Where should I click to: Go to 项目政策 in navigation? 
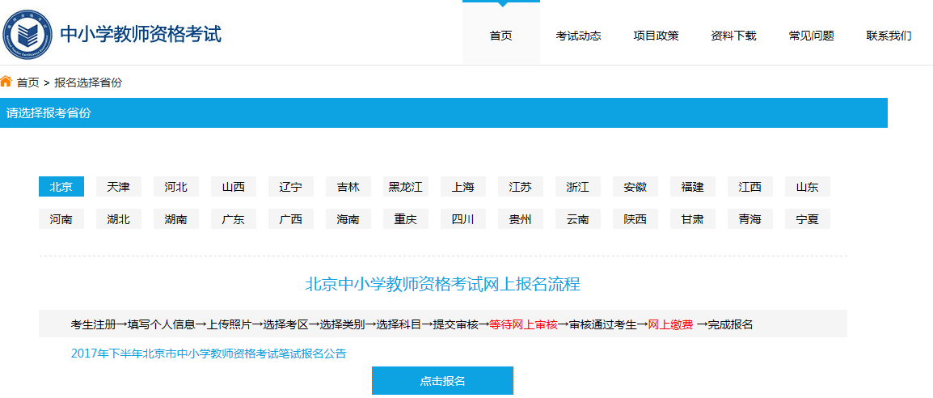click(656, 36)
